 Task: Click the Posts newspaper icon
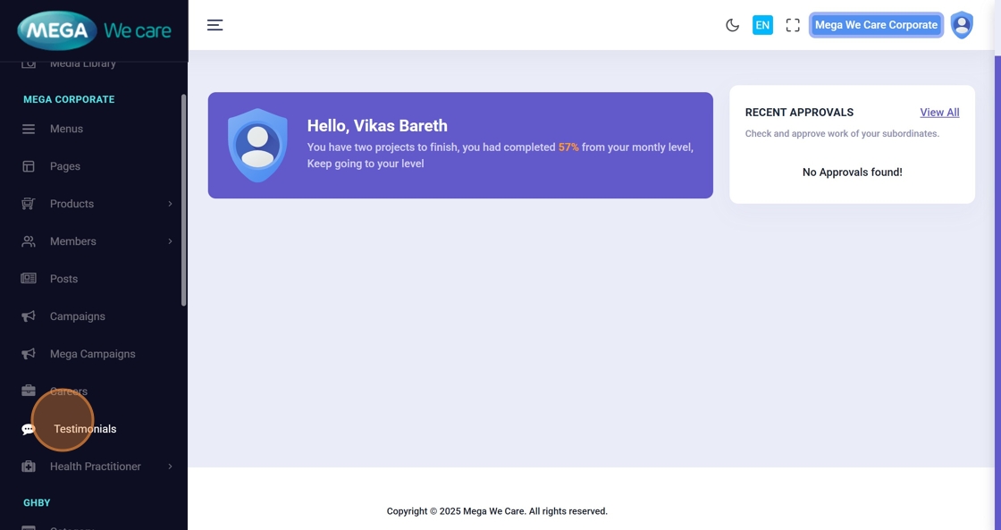point(29,279)
